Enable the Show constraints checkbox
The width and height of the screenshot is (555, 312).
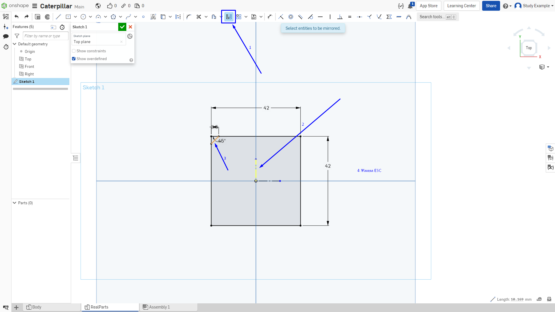point(74,51)
